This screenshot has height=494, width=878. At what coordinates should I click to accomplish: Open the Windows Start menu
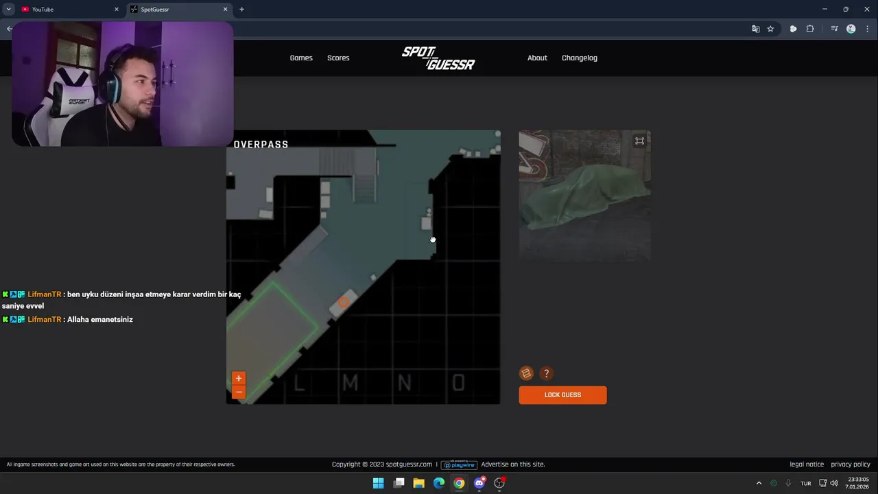click(x=378, y=483)
